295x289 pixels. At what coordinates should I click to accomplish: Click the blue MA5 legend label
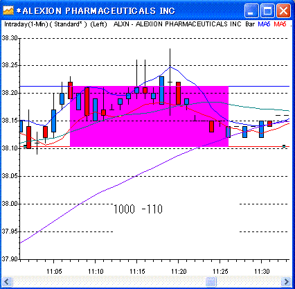tap(264, 24)
